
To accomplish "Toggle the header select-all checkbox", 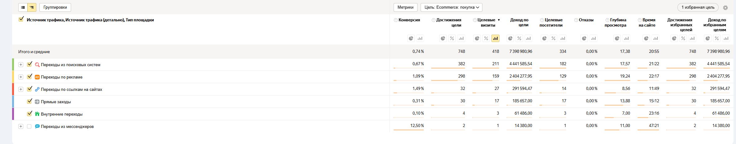I will click(x=21, y=19).
